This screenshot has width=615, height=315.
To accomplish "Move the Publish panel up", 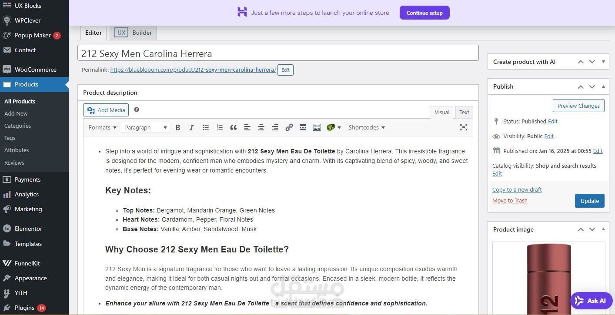I will click(581, 86).
